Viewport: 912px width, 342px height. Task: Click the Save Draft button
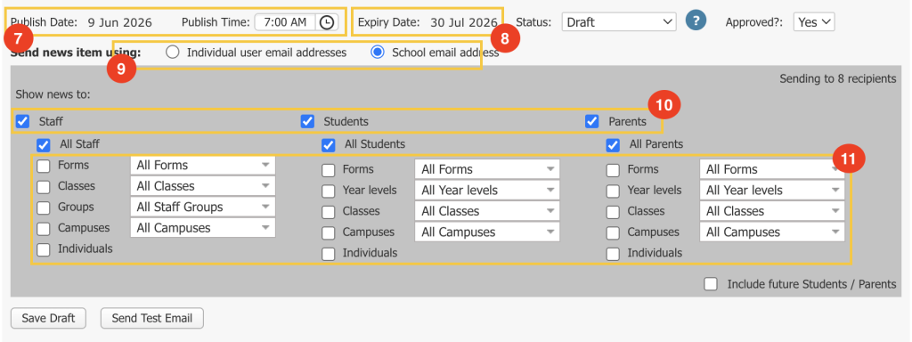49,318
